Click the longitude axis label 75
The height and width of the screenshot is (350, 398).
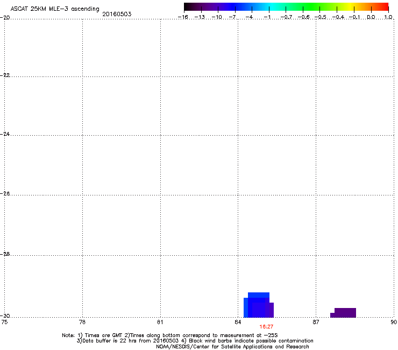(x=4, y=323)
